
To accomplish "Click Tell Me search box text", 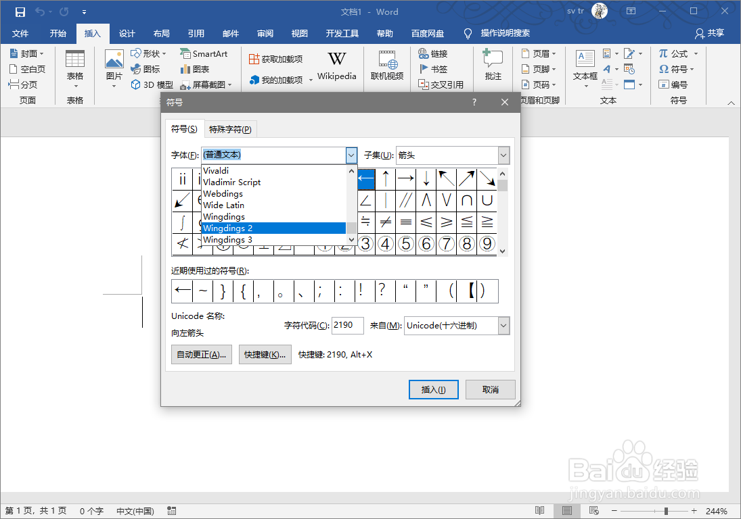I will click(x=506, y=33).
